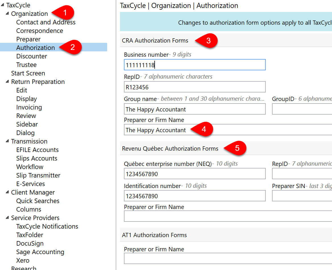Open the Review options page

(x=26, y=116)
